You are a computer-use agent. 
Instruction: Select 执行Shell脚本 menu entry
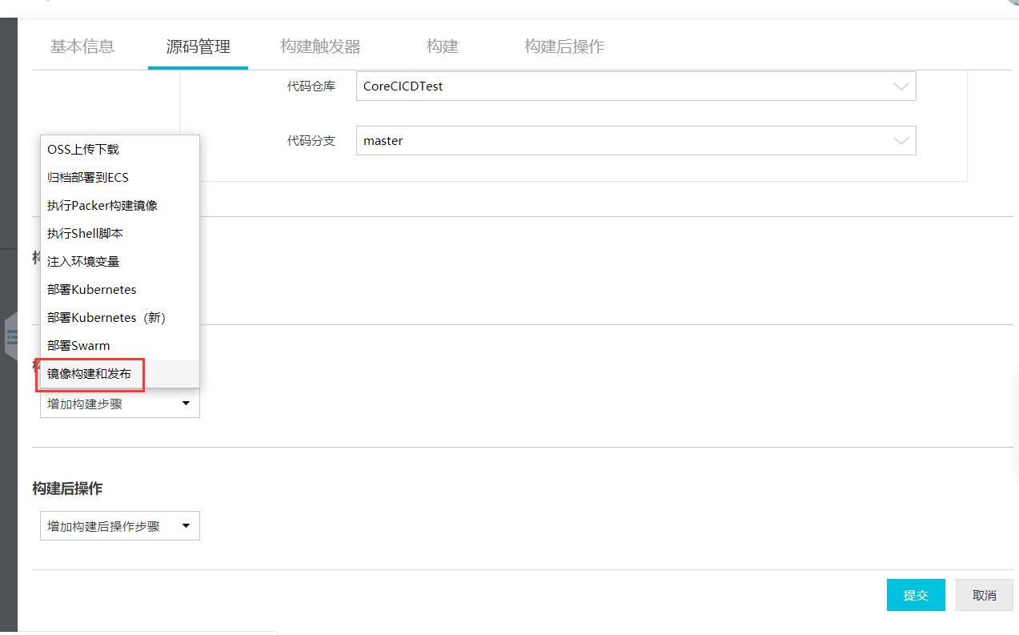(120, 234)
